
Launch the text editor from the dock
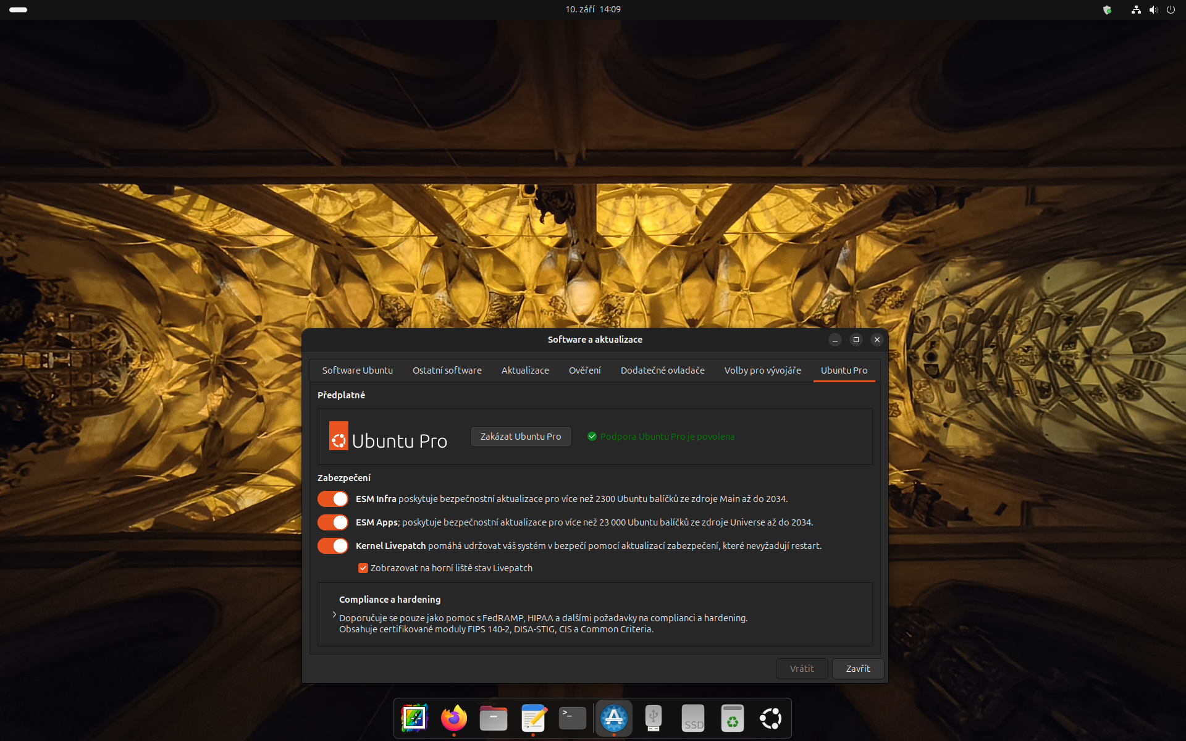tap(533, 718)
